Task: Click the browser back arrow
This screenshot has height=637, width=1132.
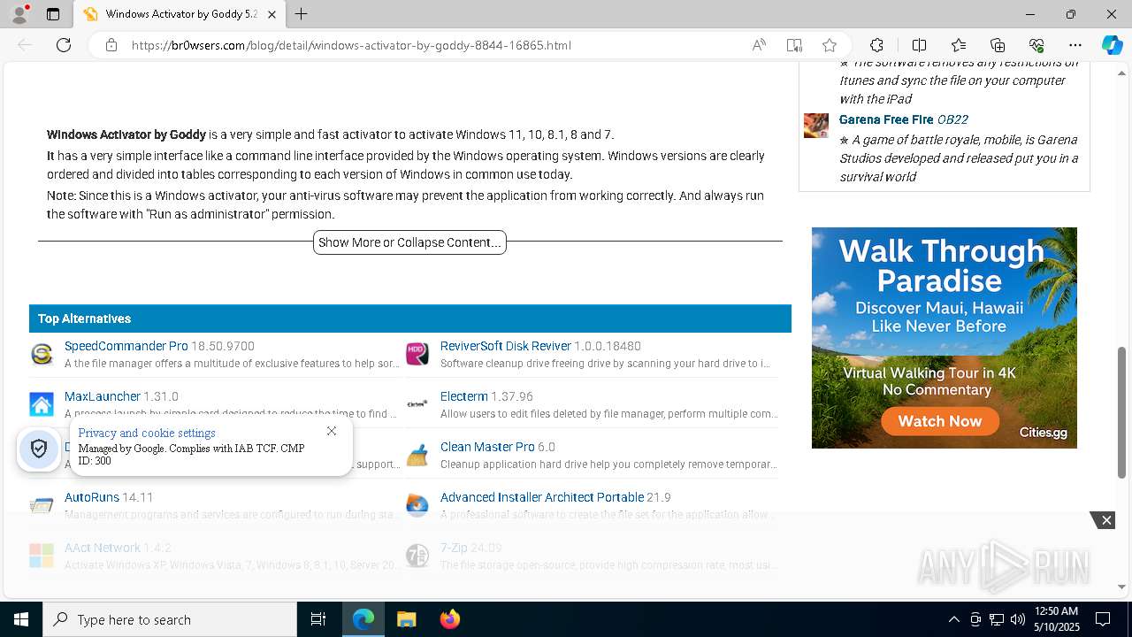Action: [x=25, y=45]
